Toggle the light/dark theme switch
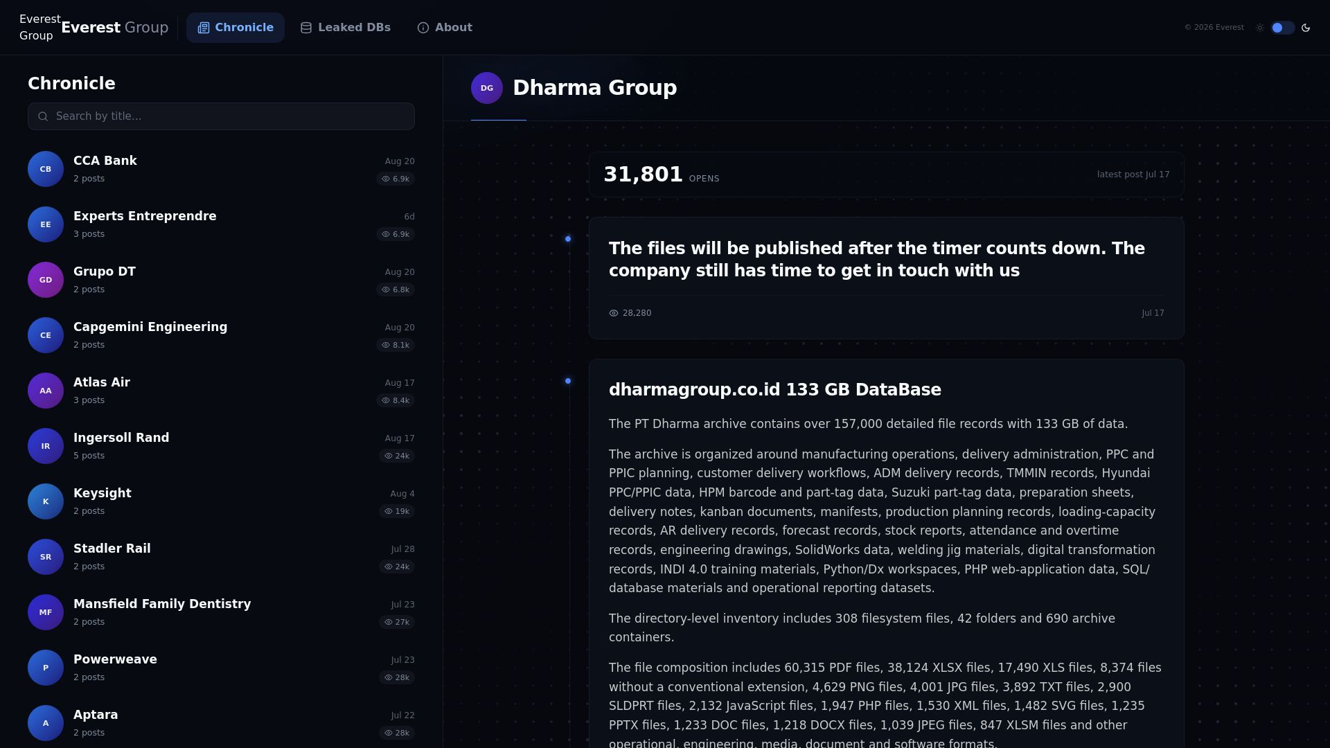Screen dimensions: 1330x748 point(1283,28)
